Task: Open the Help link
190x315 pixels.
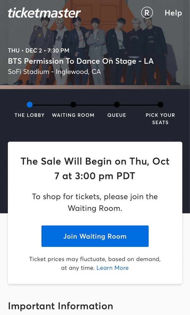Action: (x=173, y=13)
